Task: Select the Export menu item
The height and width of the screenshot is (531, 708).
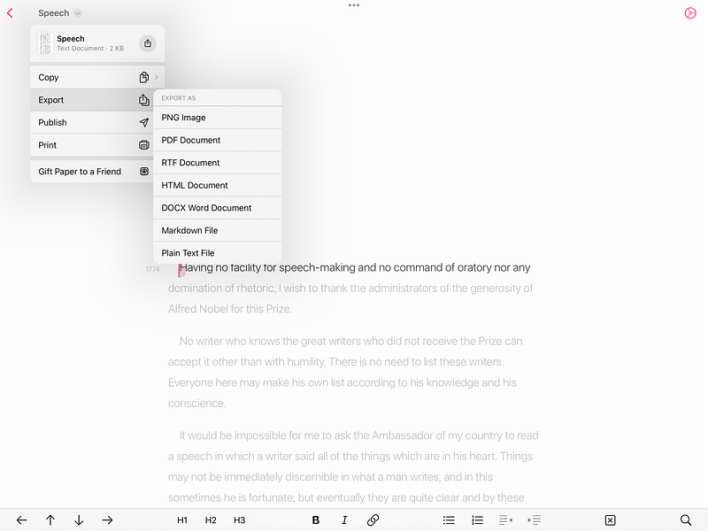Action: coord(92,100)
